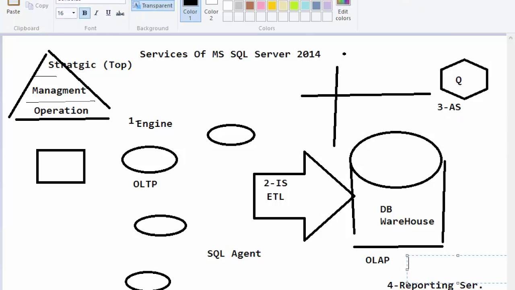The image size is (515, 290).
Task: Pick the brown color swatch
Action: tap(250, 6)
